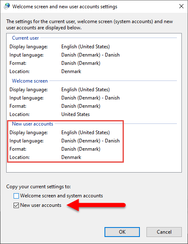Select the New user accounts section heading
Screen dimensions: 188x244
tap(32, 124)
